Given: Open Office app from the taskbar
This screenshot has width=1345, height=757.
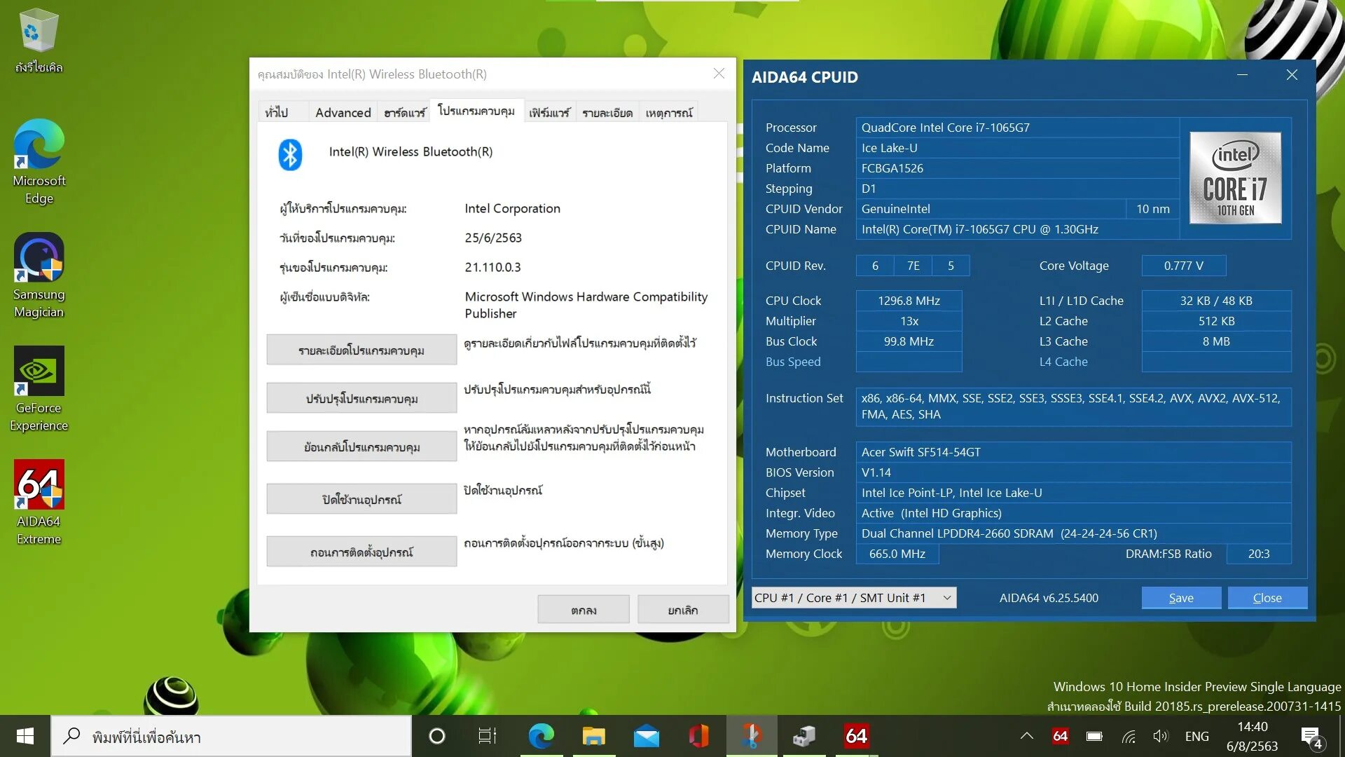Looking at the screenshot, I should coord(698,736).
